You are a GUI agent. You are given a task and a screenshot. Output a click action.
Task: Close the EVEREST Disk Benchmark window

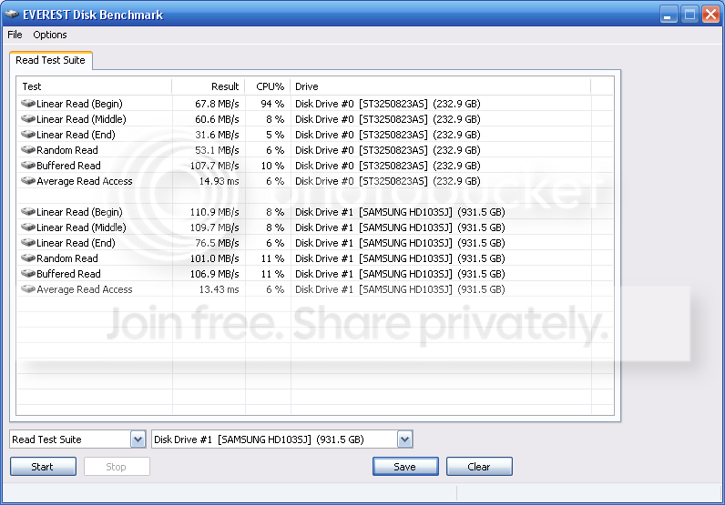click(710, 15)
